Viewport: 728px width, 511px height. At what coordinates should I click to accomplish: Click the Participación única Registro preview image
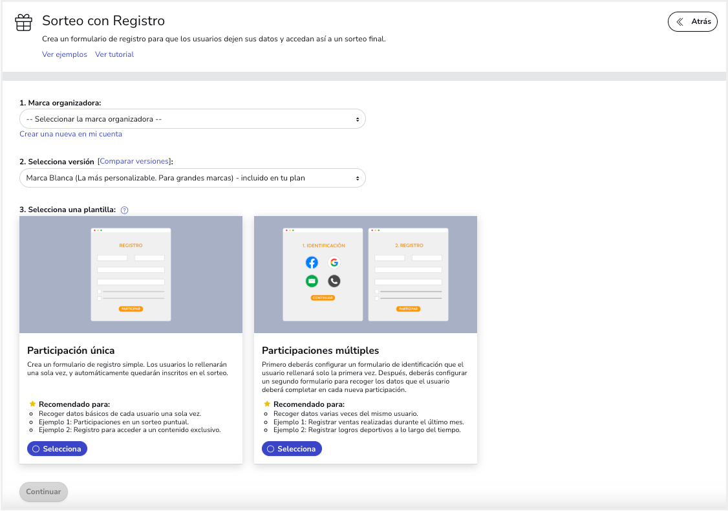[x=131, y=274]
